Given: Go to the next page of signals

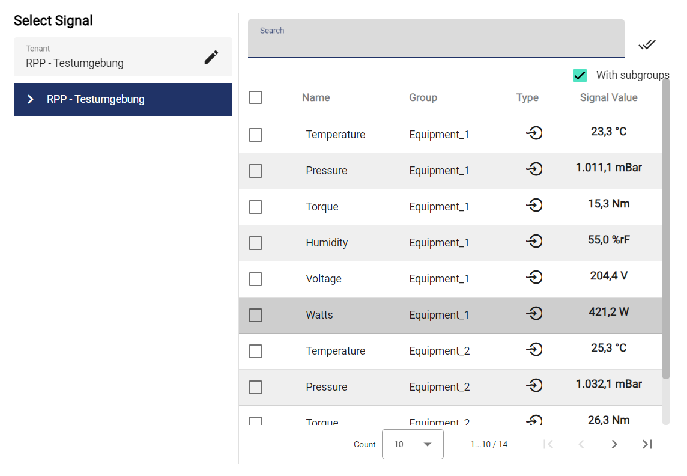Looking at the screenshot, I should 614,444.
